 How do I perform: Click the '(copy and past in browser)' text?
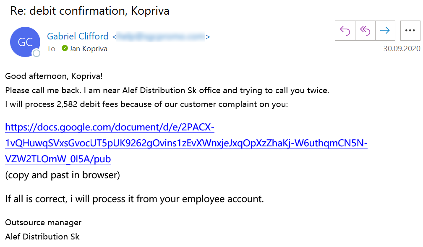(x=63, y=175)
